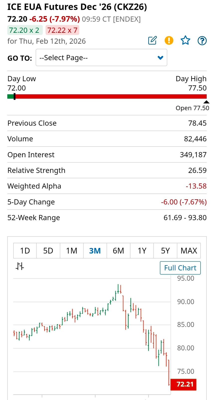
Task: Switch chart to 5D range
Action: click(48, 250)
